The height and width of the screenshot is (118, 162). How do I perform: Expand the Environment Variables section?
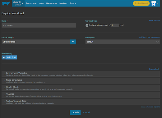click(81, 74)
